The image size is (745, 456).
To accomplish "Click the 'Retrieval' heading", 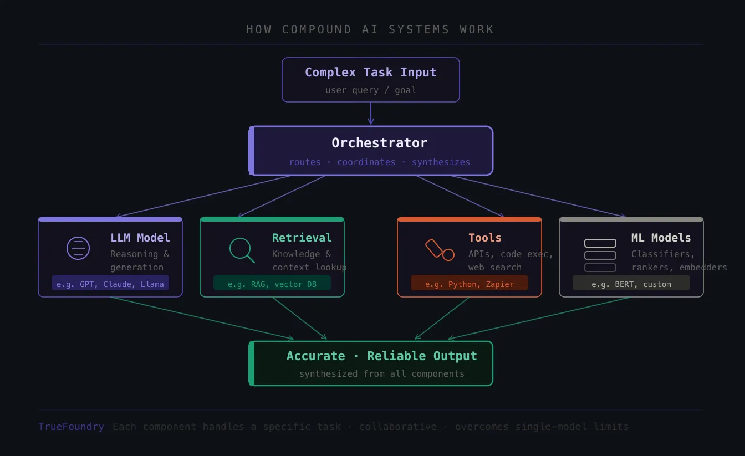I will 302,238.
